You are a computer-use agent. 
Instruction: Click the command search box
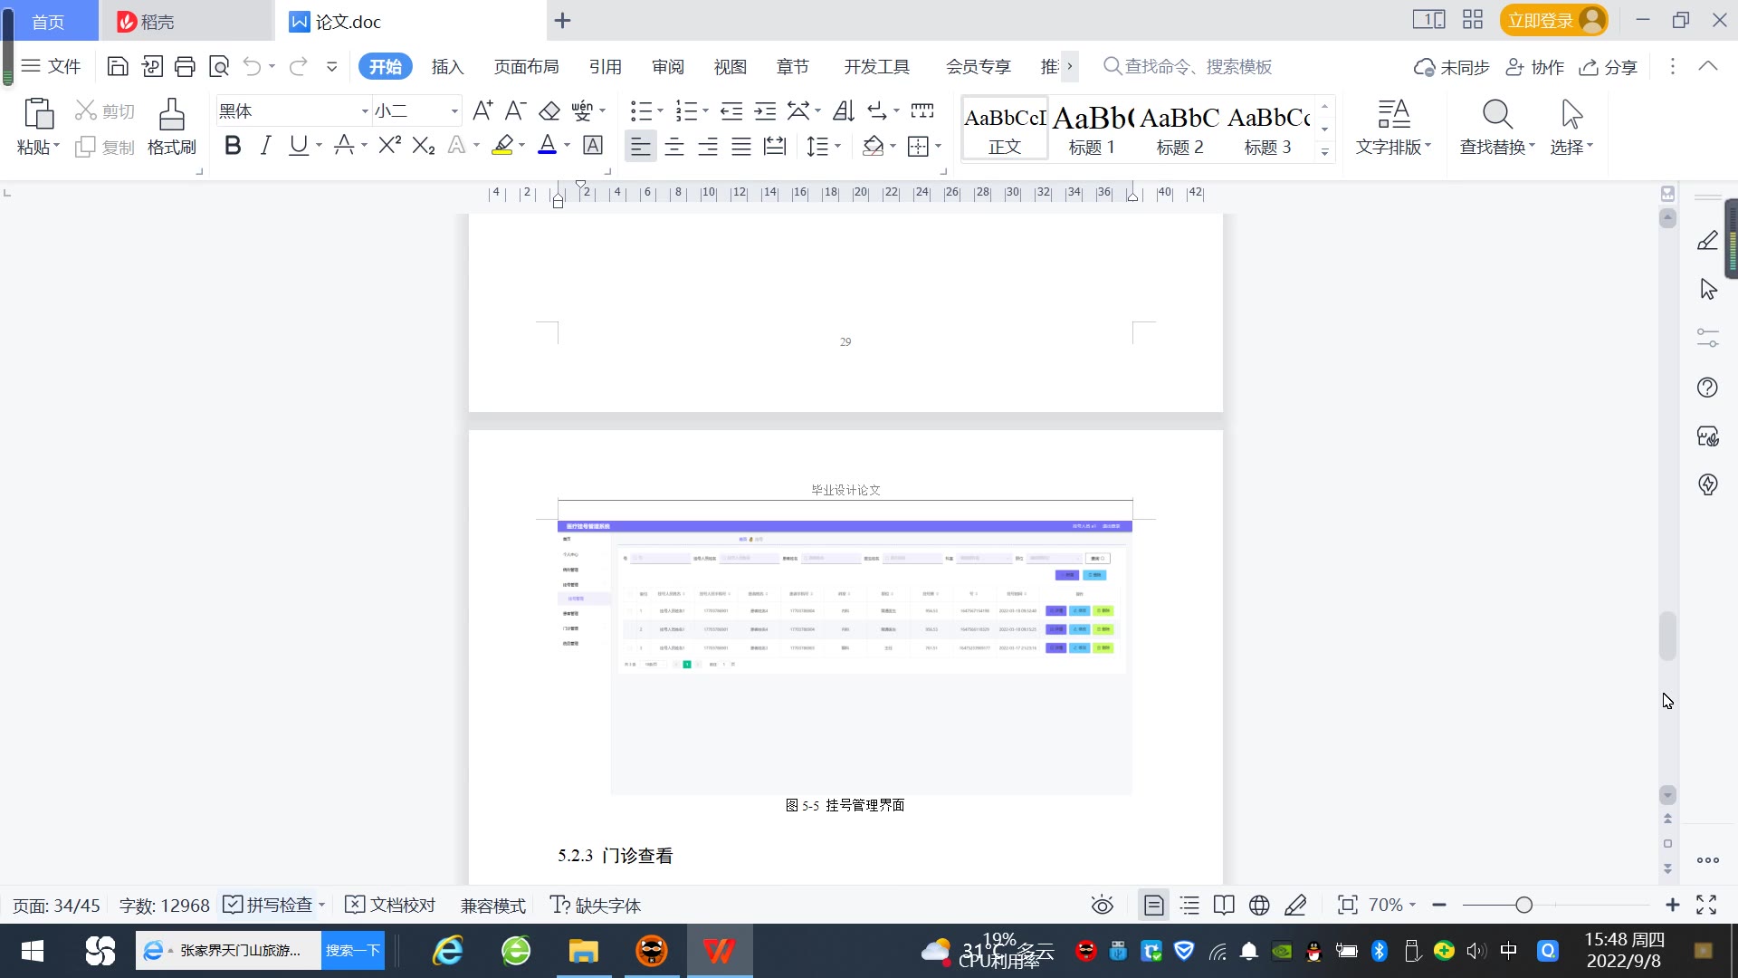coord(1188,66)
